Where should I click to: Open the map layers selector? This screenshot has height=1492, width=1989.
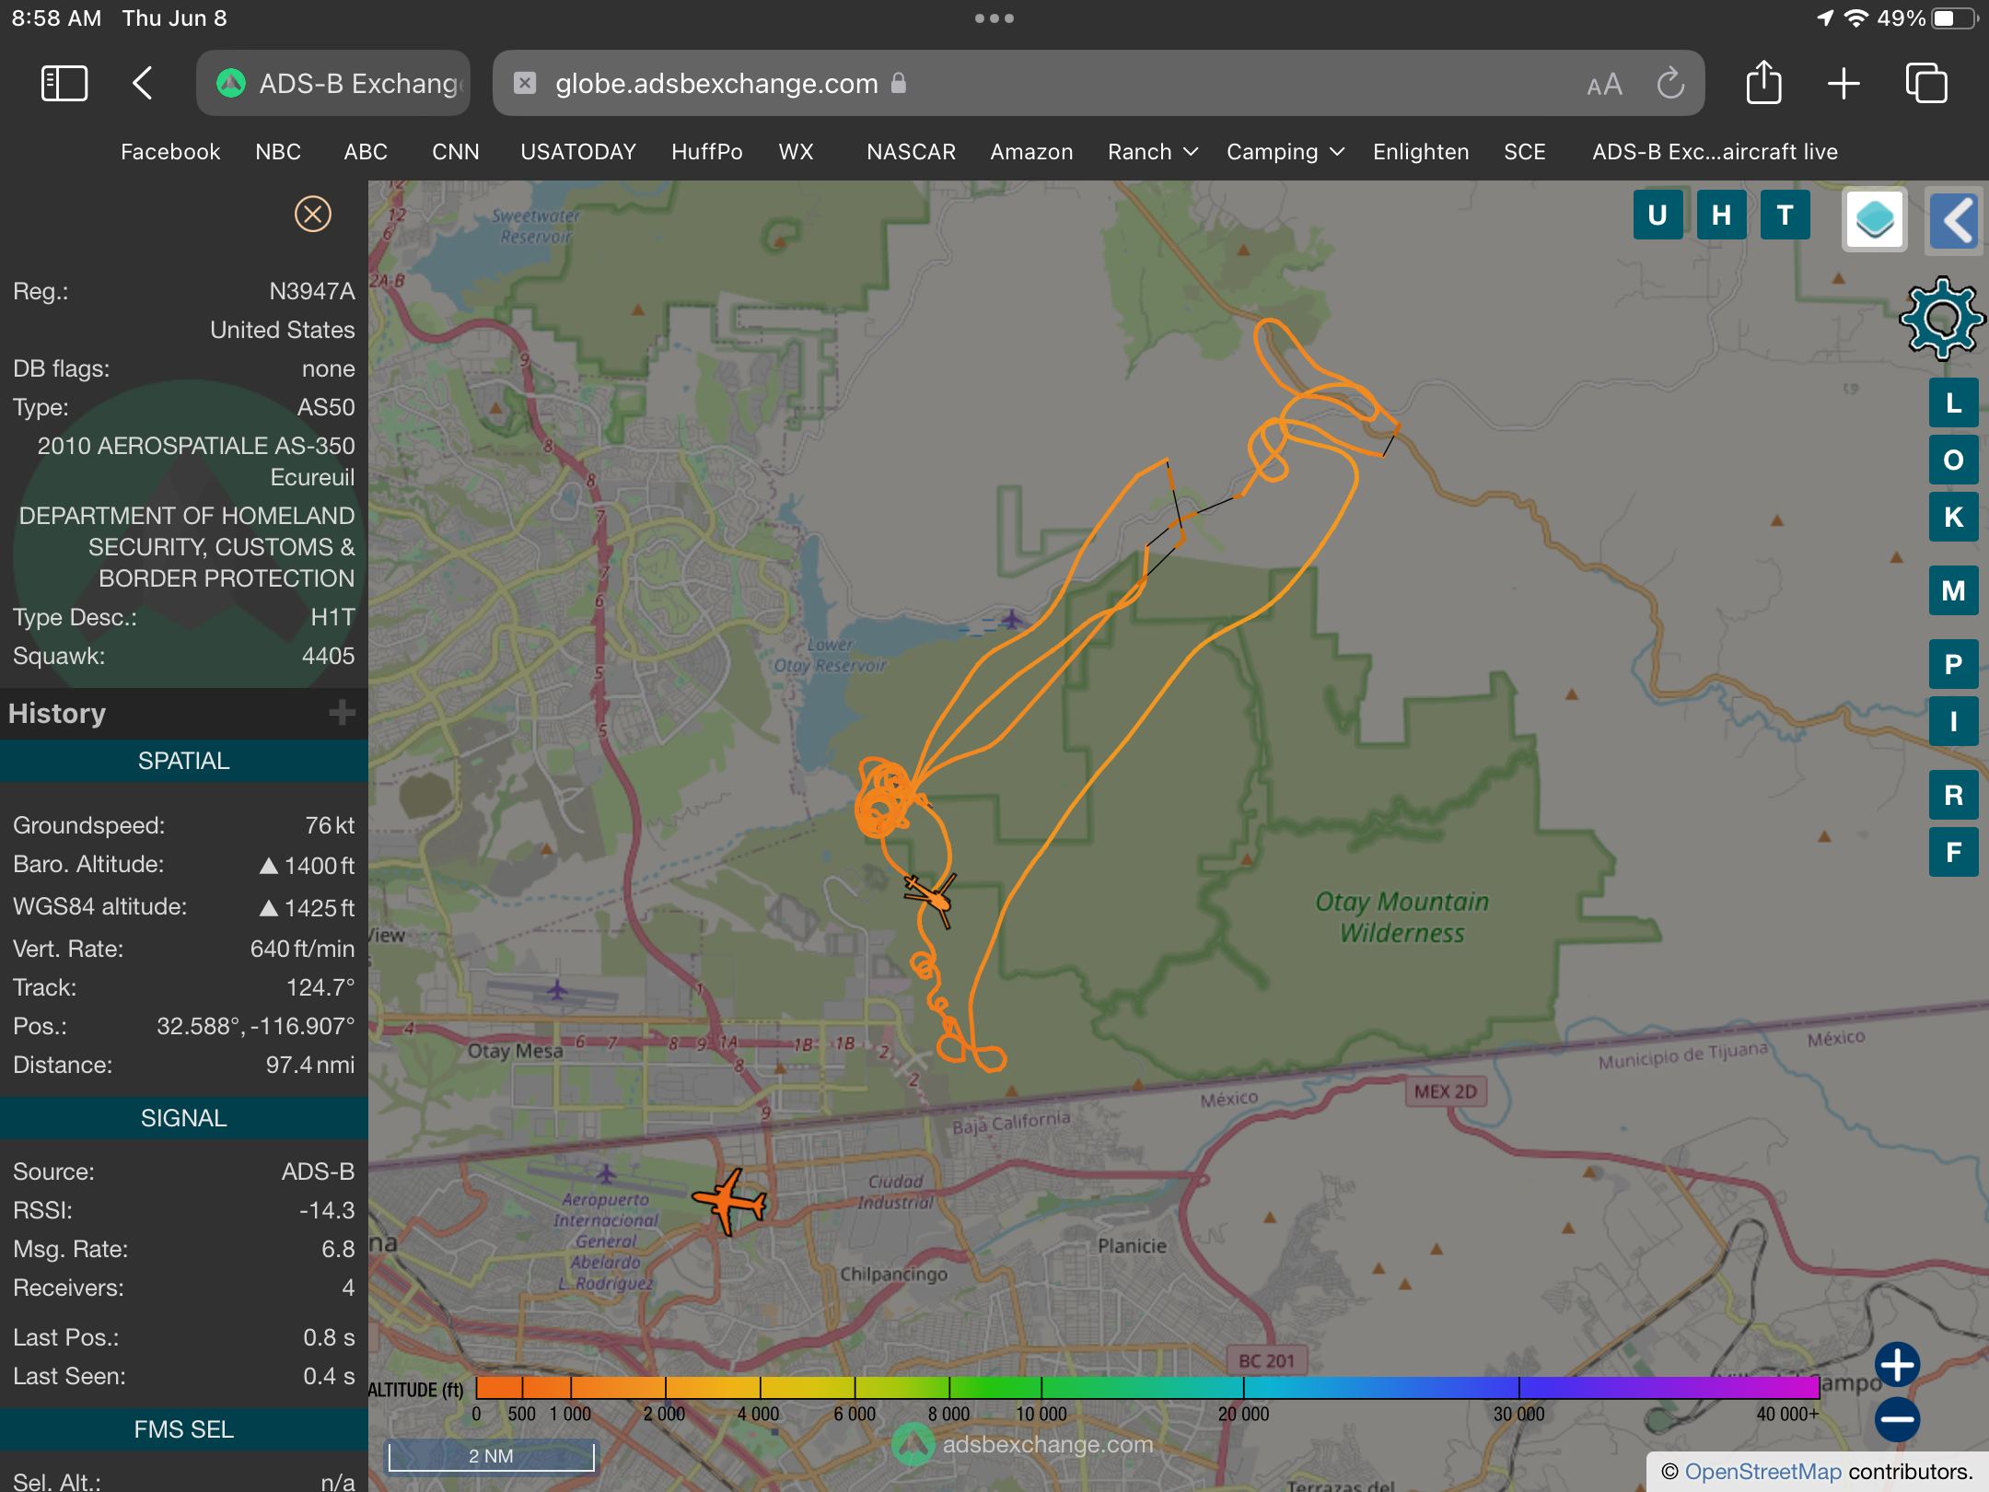coord(1875,220)
